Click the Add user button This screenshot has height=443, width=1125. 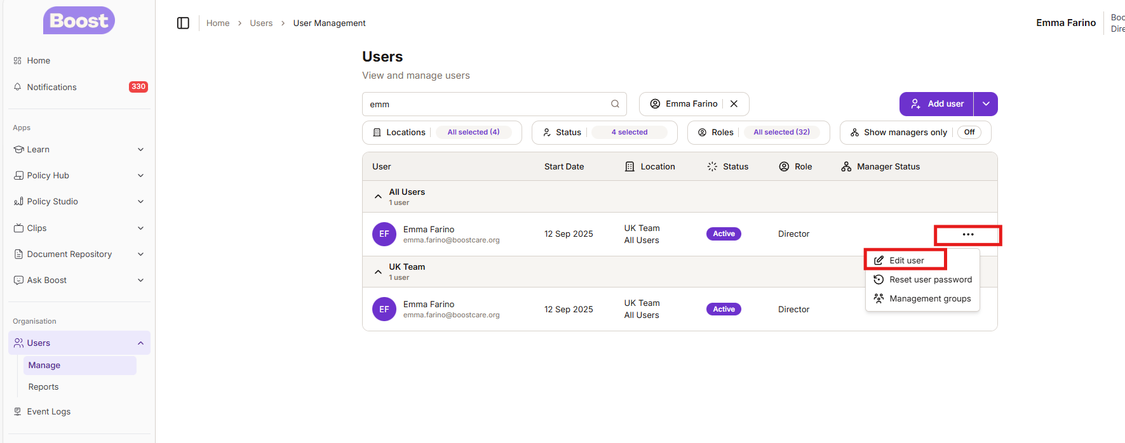pyautogui.click(x=937, y=104)
